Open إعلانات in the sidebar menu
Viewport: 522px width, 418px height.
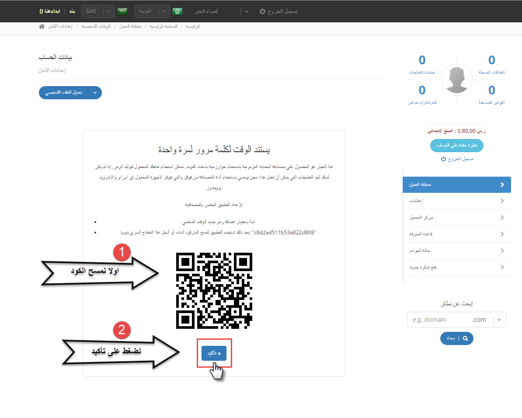457,201
